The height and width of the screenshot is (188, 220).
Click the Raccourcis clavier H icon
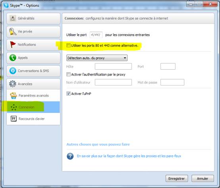14,118
